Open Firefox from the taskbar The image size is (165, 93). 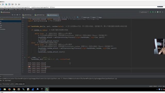9,89
